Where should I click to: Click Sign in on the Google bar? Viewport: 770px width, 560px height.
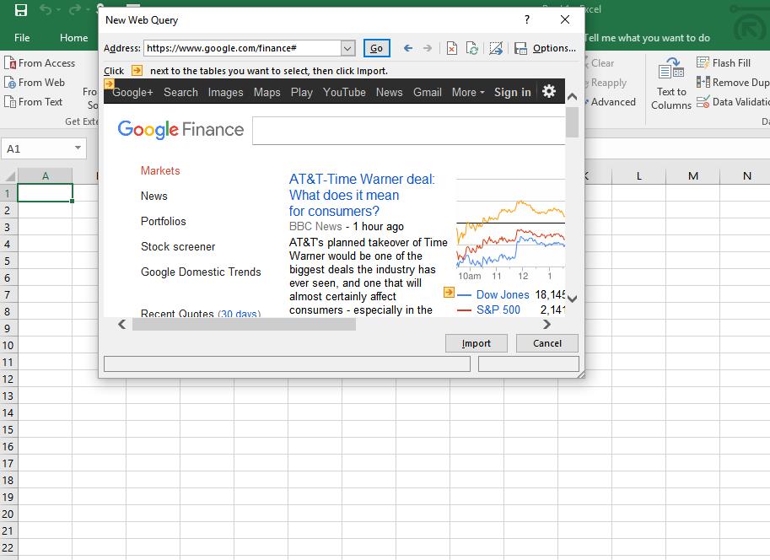[x=512, y=93]
